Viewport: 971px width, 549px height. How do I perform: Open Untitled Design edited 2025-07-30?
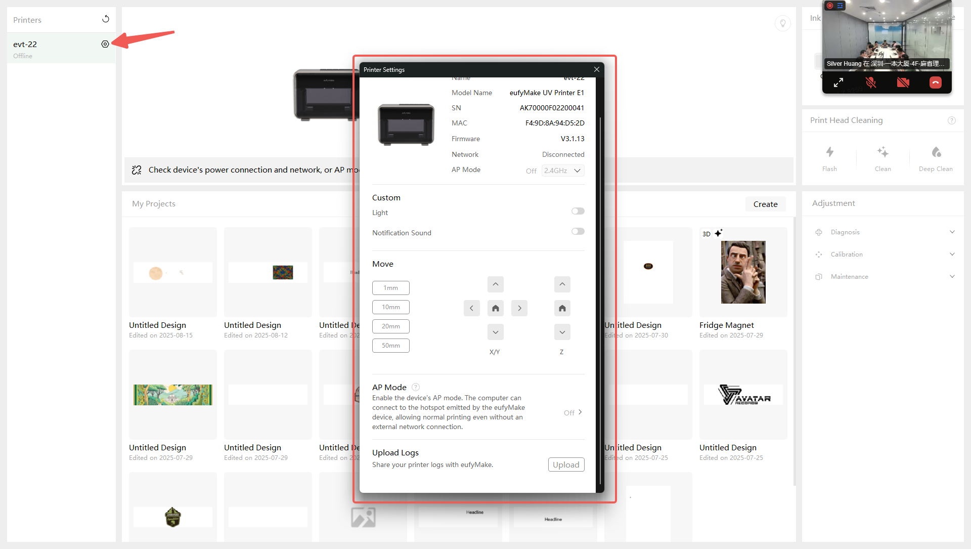click(648, 272)
